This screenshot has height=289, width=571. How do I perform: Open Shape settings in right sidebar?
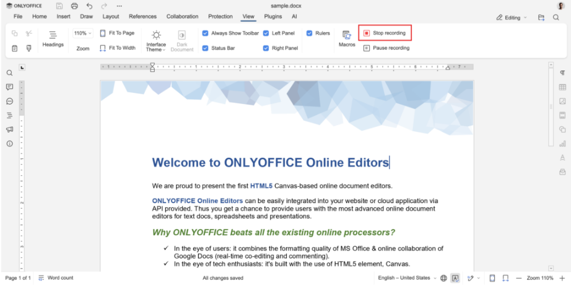[x=562, y=129]
